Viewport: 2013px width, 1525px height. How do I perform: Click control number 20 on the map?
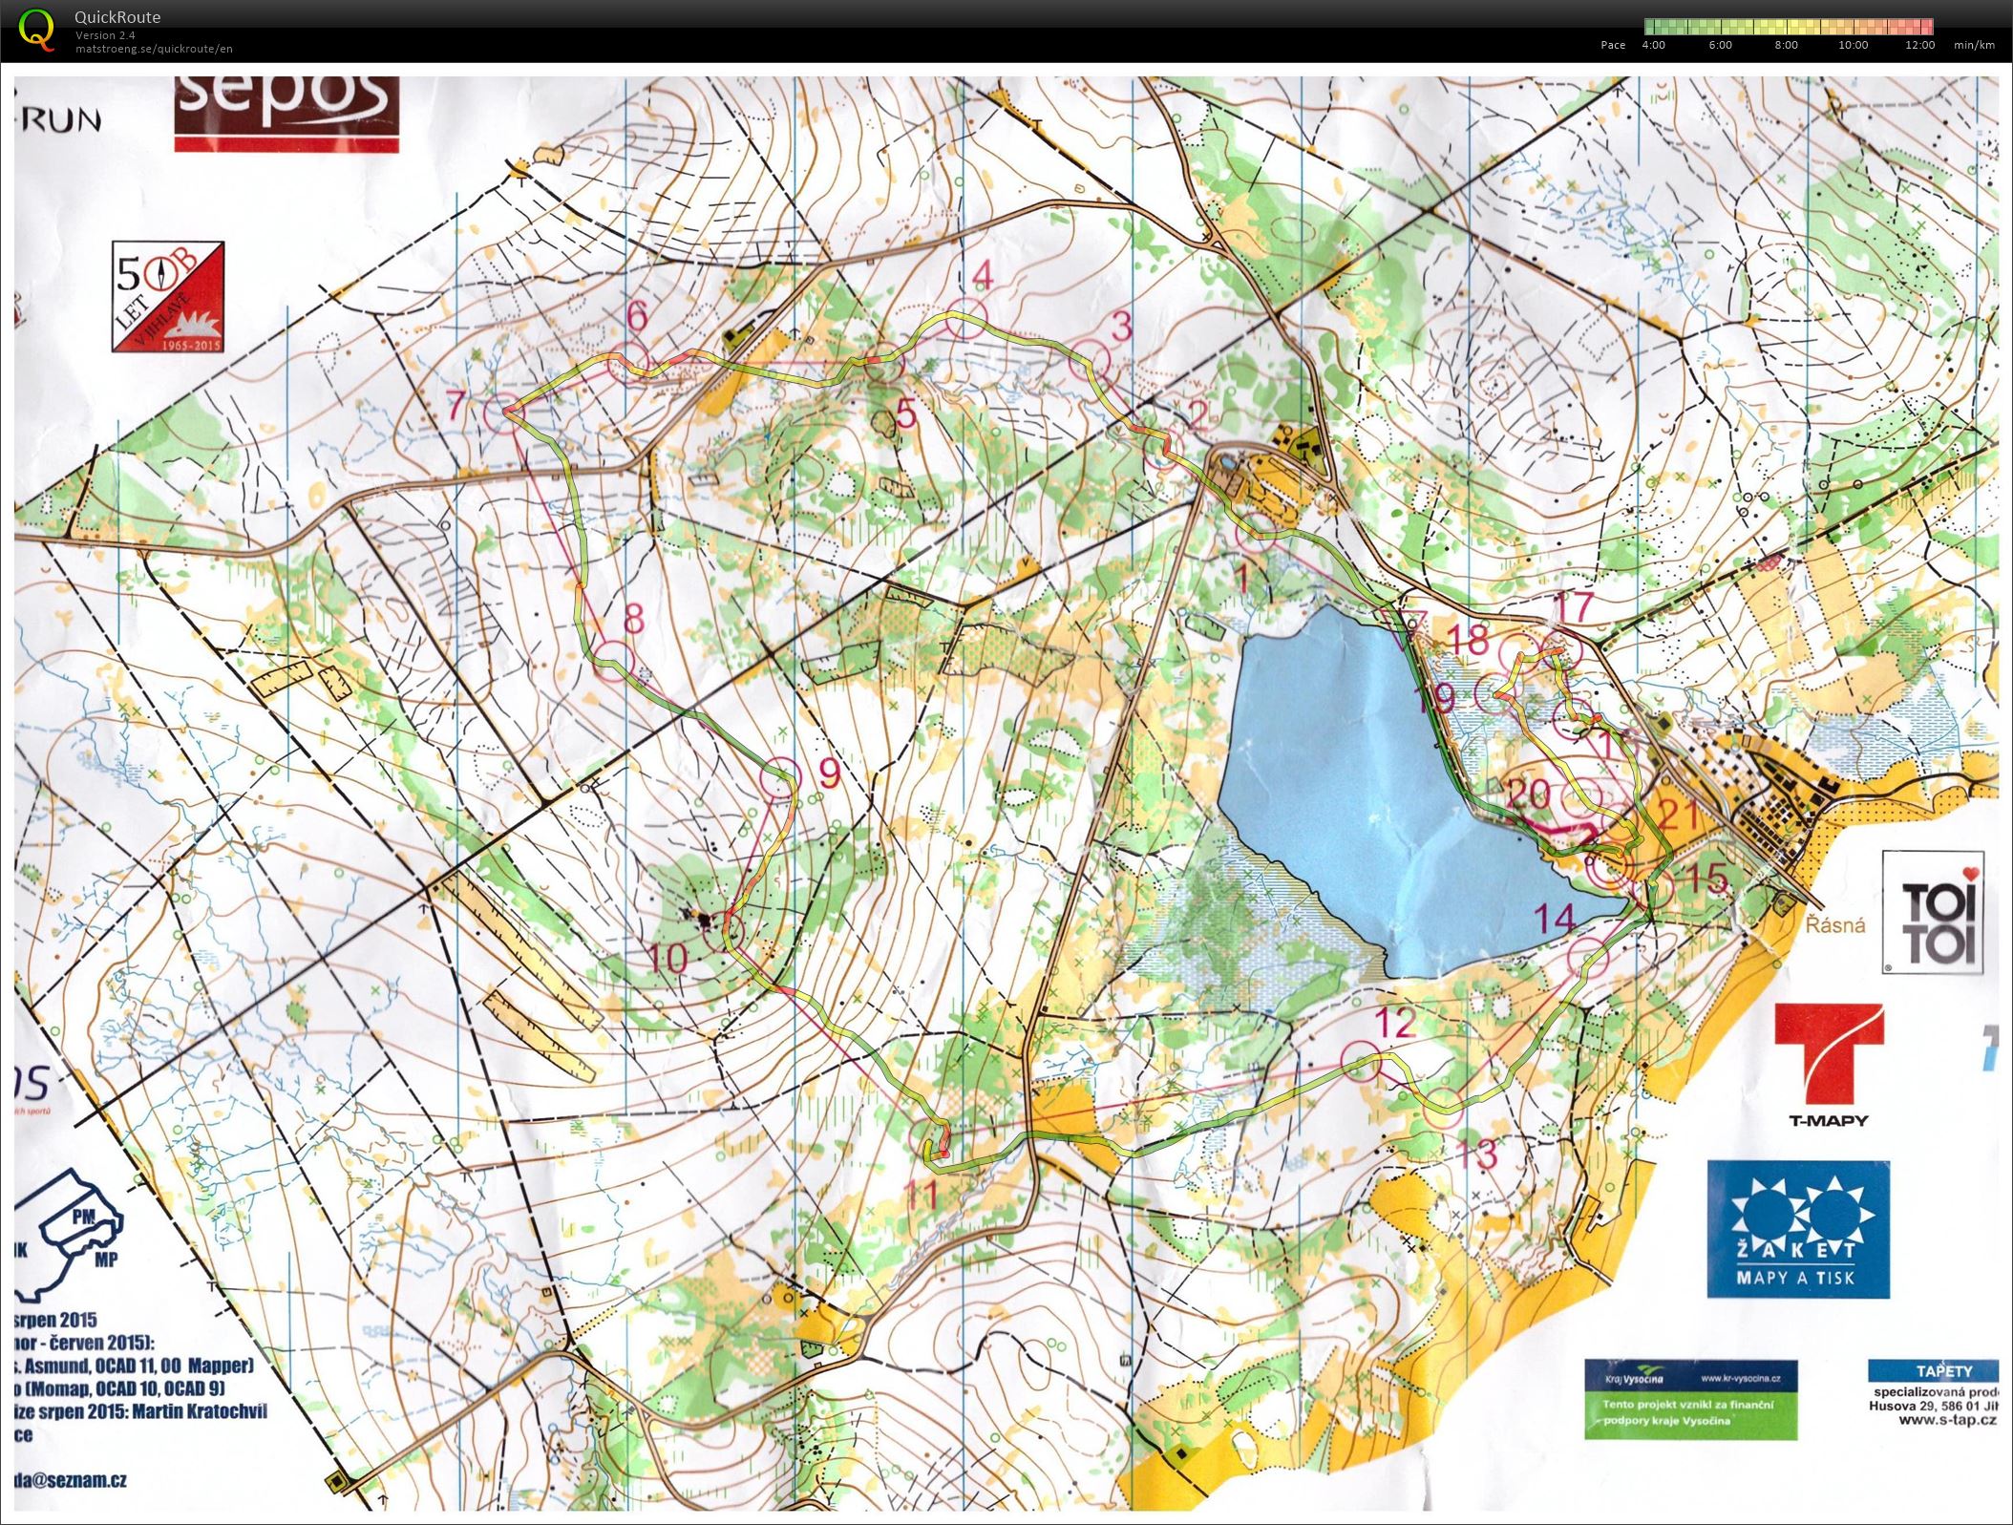tap(1529, 794)
